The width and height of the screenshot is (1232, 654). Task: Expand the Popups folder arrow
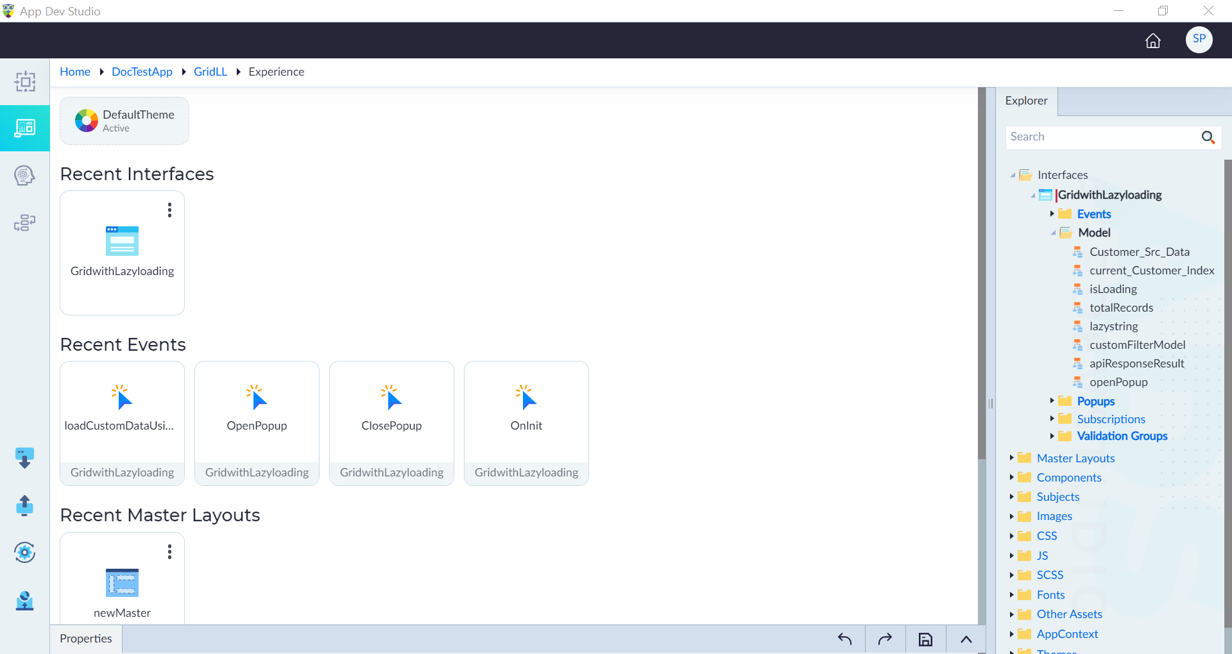(1052, 401)
